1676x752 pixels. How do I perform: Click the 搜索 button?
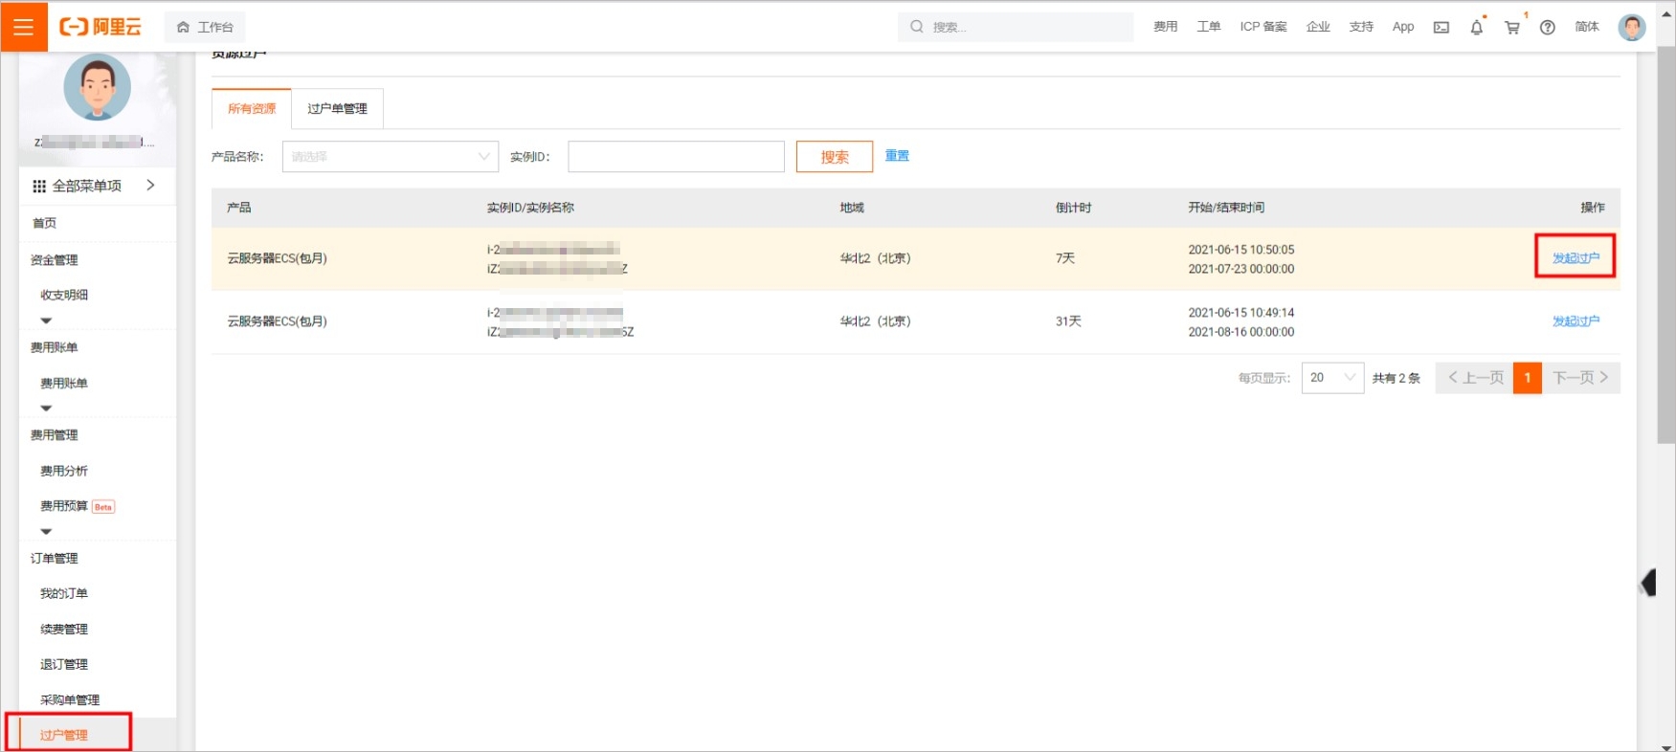pyautogui.click(x=834, y=157)
